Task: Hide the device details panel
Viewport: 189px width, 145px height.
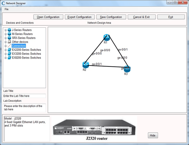Action: [x=153, y=135]
